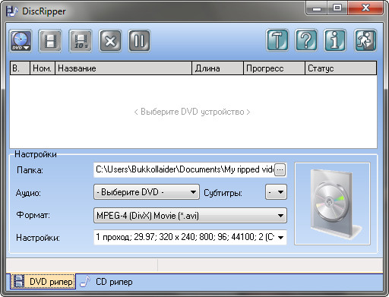Click the cancel X toolbar icon
This screenshot has height=297, width=389.
(x=110, y=41)
